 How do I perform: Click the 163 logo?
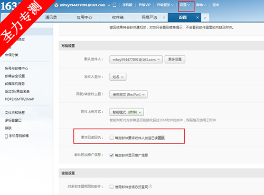tap(9, 6)
